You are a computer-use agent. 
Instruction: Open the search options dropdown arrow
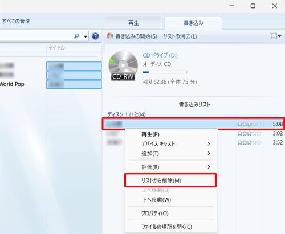click(x=85, y=36)
